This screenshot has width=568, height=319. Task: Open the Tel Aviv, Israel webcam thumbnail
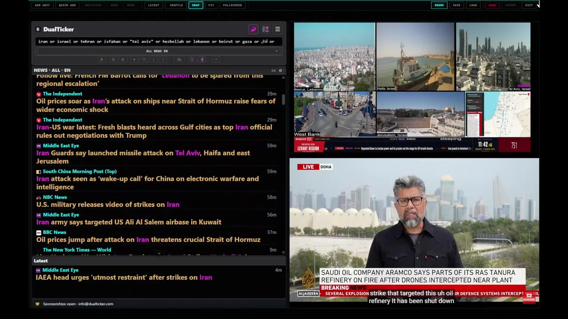[x=493, y=57]
